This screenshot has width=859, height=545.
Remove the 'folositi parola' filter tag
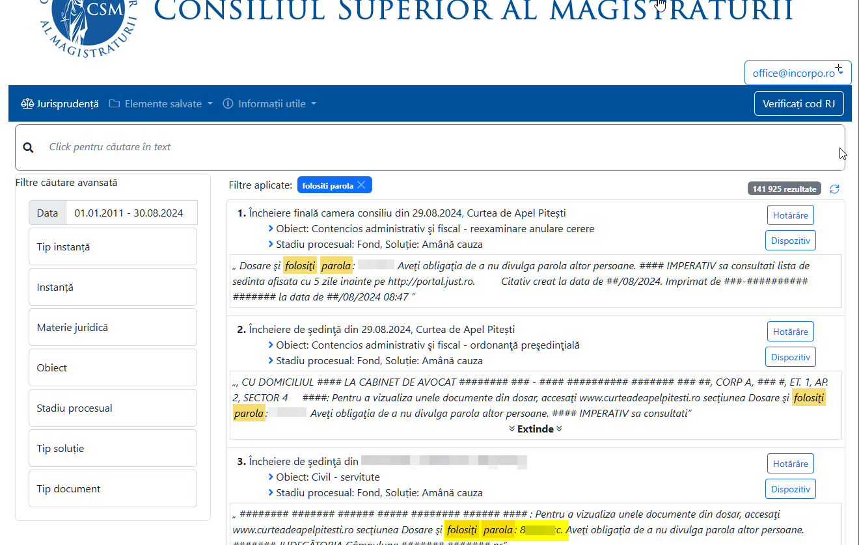click(361, 185)
